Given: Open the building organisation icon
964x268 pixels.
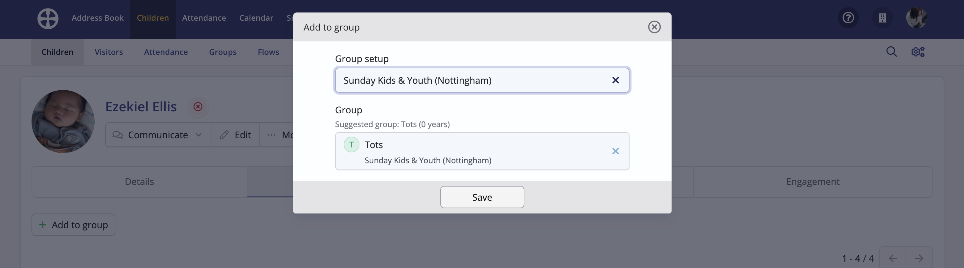Looking at the screenshot, I should click(883, 18).
